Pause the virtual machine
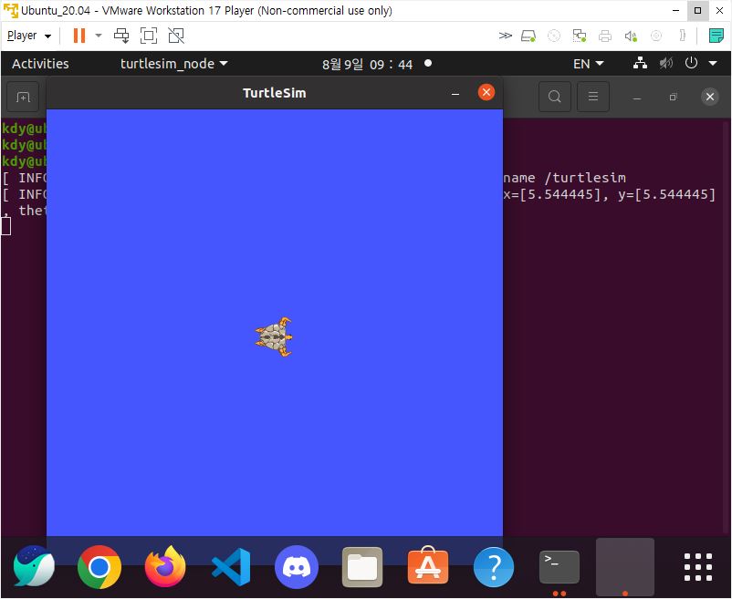The width and height of the screenshot is (732, 599). tap(79, 36)
